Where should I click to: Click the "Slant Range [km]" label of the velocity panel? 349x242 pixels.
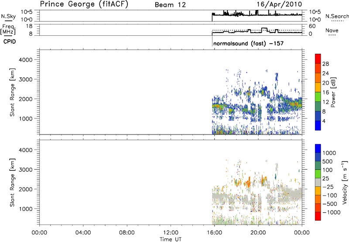click(x=12, y=182)
